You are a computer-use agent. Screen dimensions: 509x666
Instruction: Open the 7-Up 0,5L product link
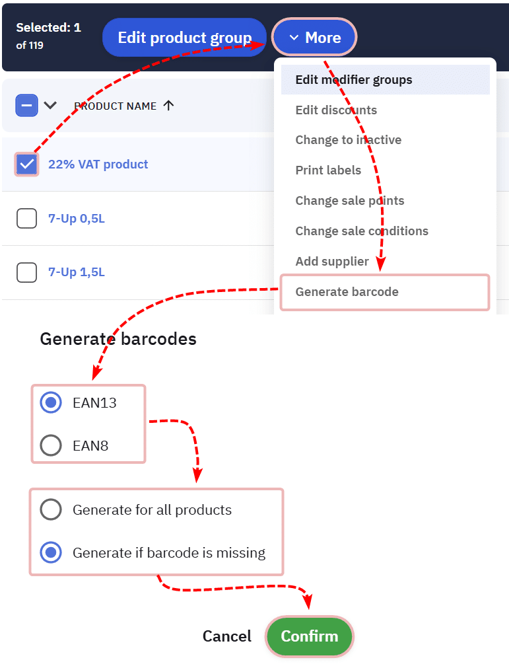[77, 218]
